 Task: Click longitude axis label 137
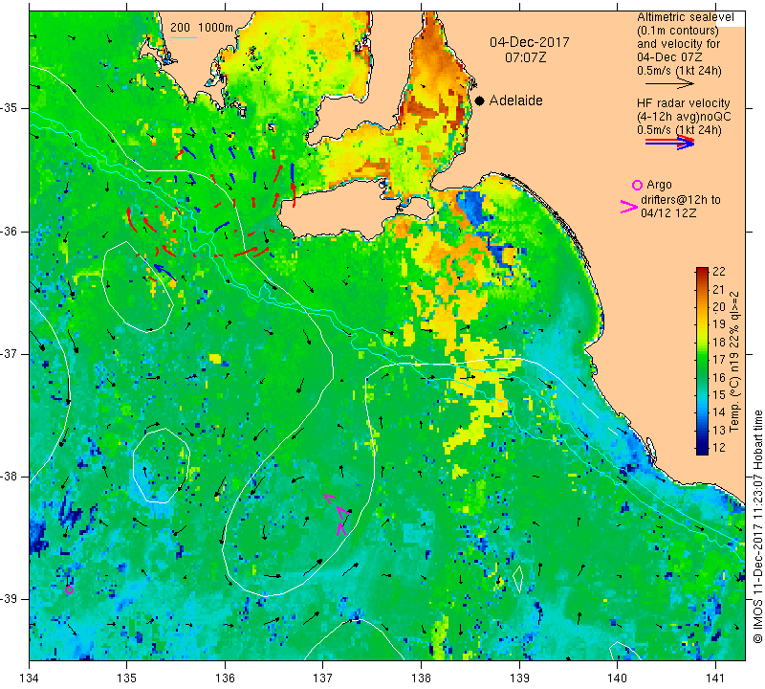click(x=323, y=678)
